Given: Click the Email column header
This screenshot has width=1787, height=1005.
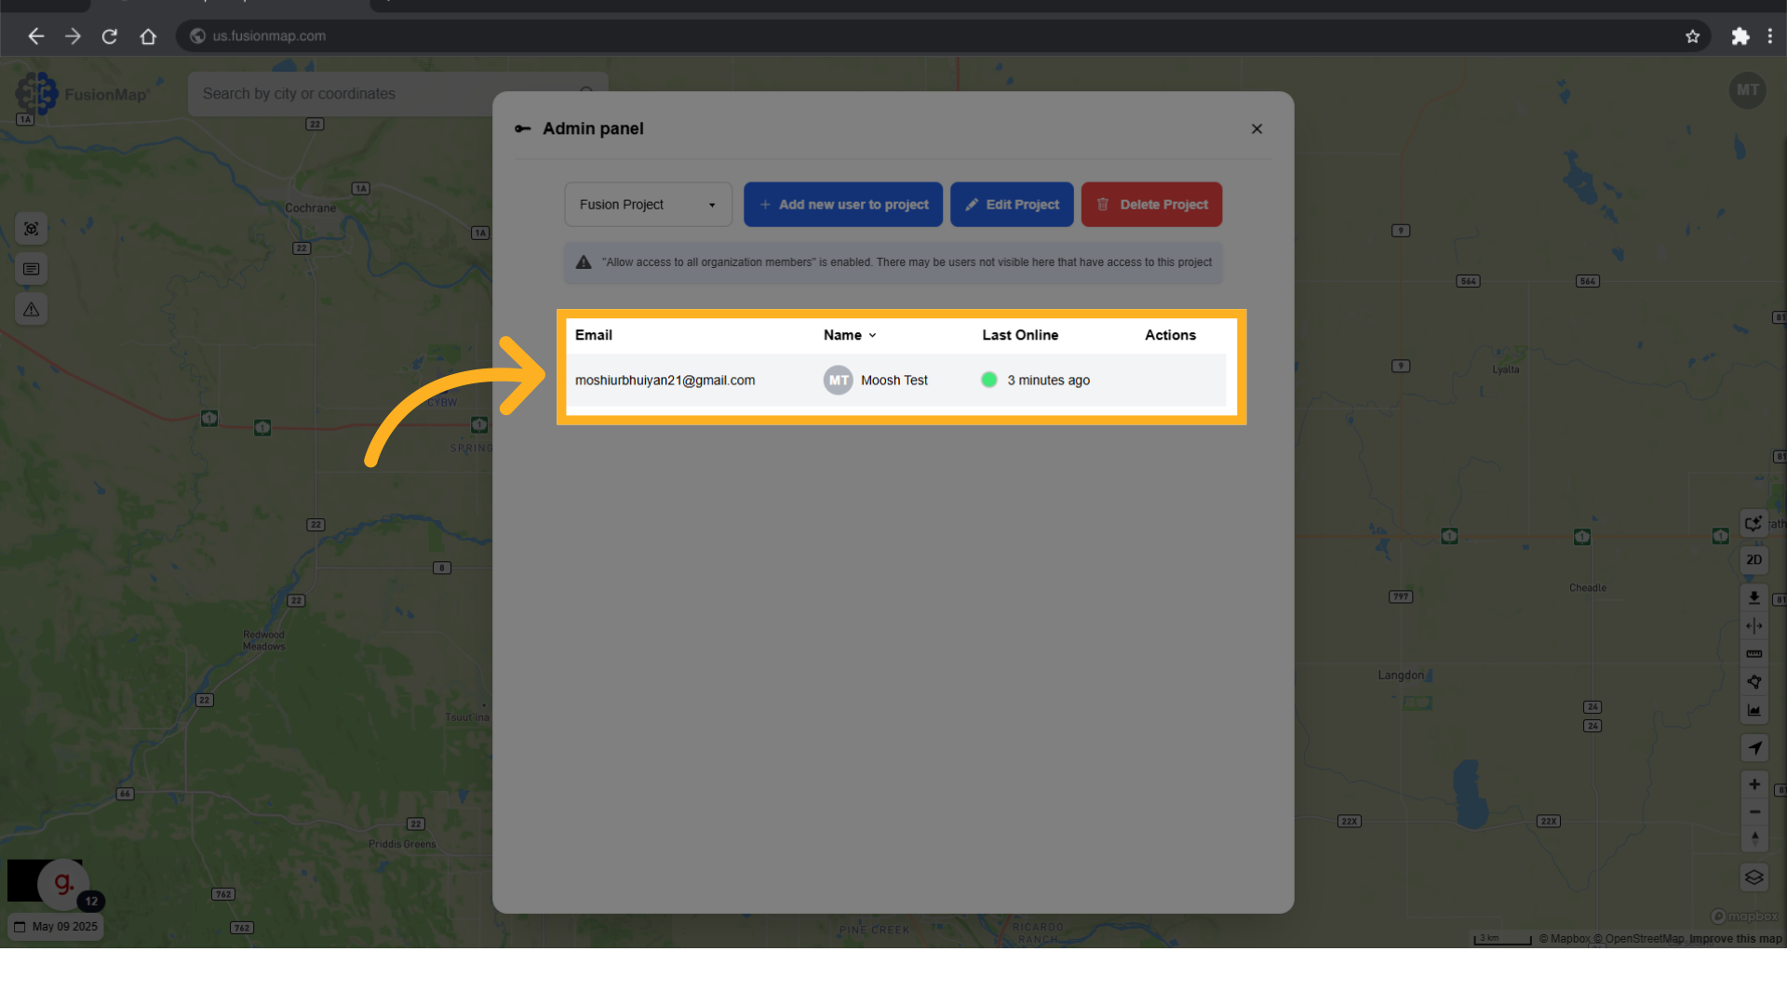Looking at the screenshot, I should (593, 335).
